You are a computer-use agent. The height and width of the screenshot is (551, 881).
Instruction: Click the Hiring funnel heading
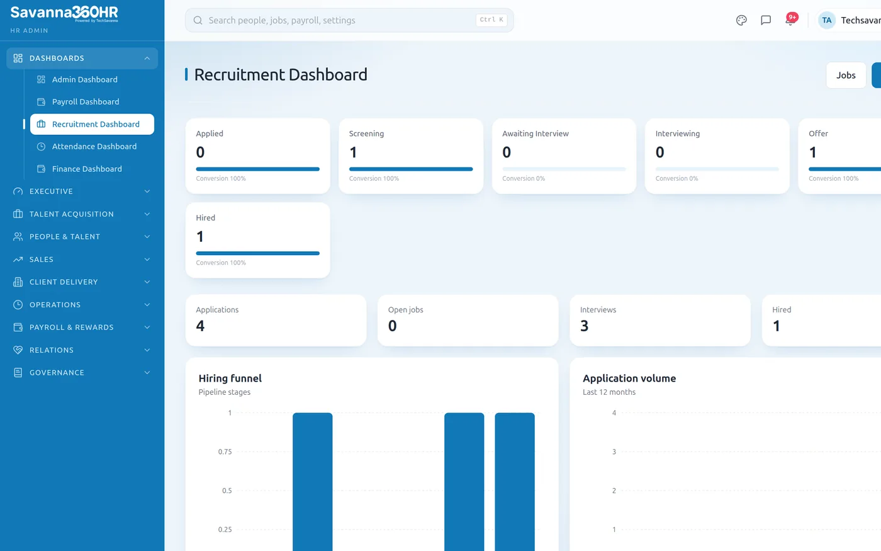coord(230,378)
